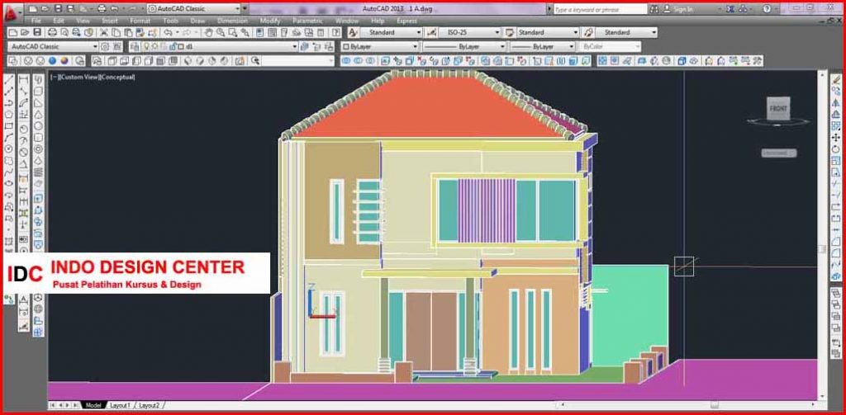Toggle the layer lock padlock icon
846x415 pixels.
(173, 47)
